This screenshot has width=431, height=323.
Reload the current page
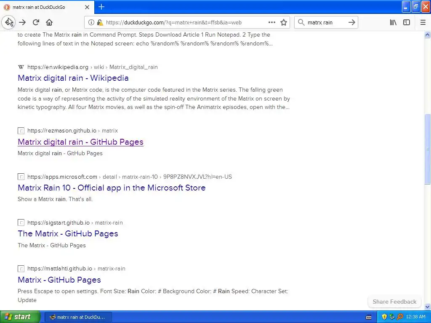pos(36,23)
